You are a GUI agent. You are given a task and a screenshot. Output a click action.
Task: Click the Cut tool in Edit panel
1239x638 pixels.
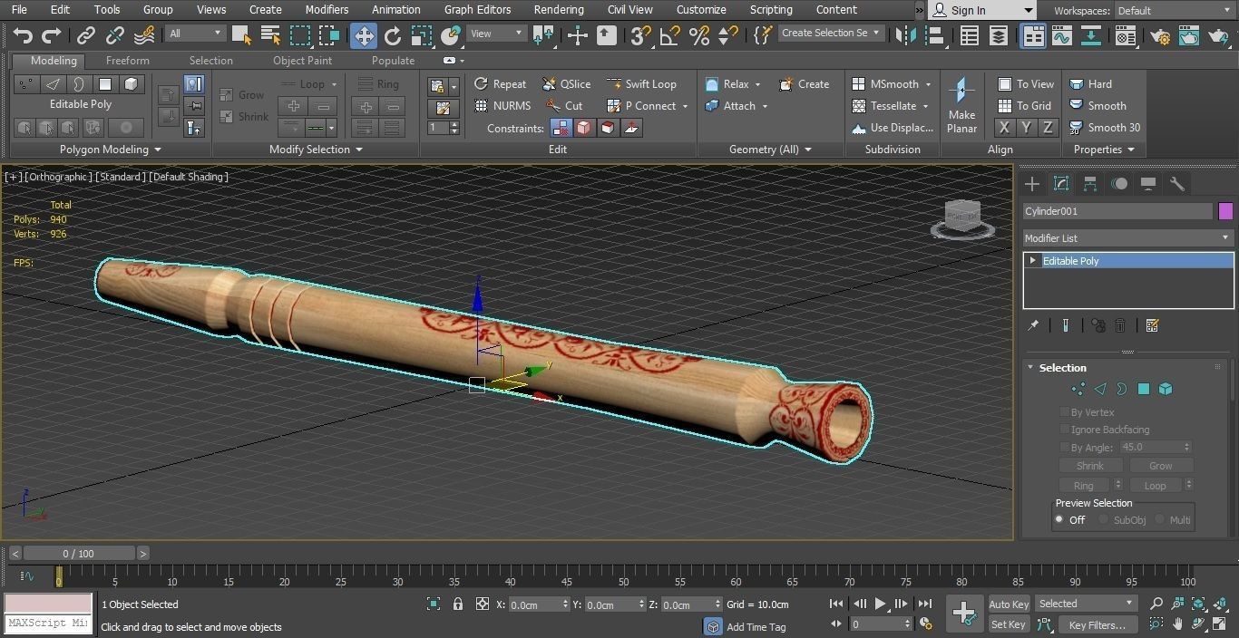(x=564, y=105)
